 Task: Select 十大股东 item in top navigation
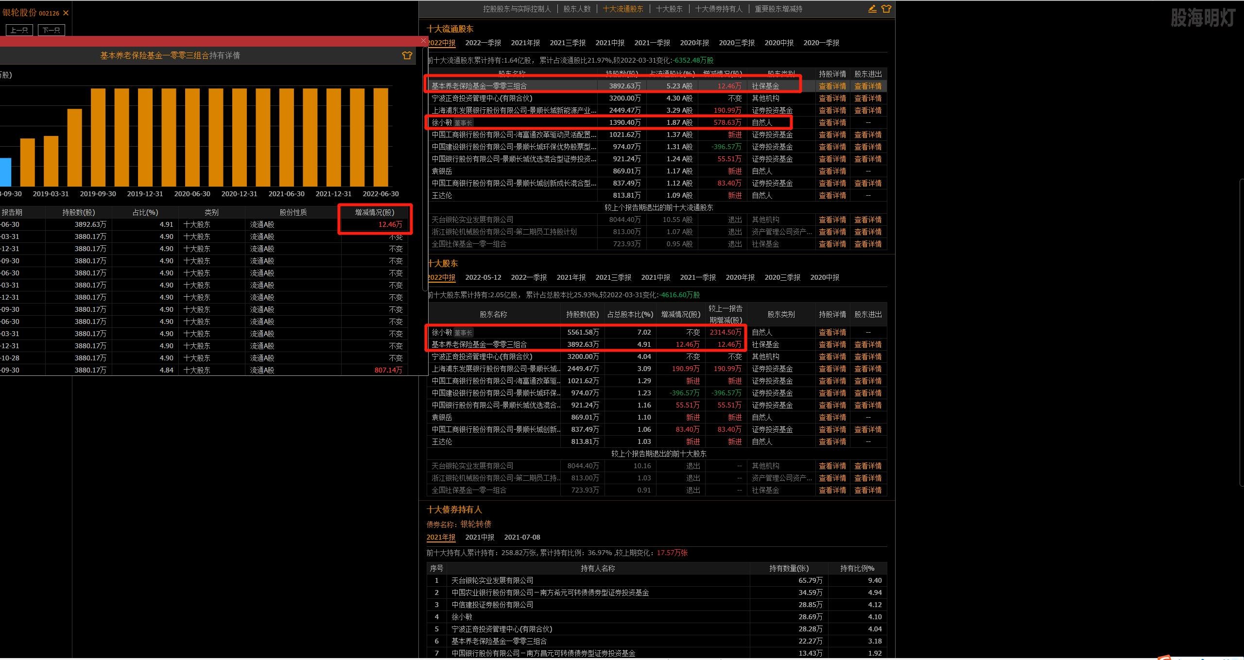click(669, 9)
